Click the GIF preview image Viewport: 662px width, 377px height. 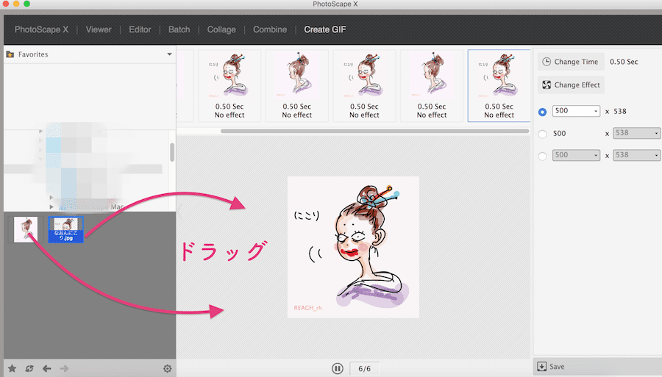coord(353,247)
